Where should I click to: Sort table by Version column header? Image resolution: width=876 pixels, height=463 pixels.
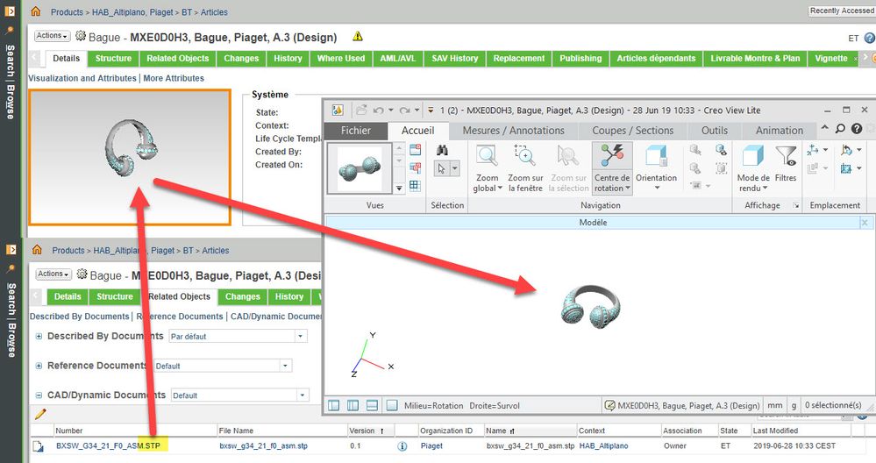tap(362, 431)
